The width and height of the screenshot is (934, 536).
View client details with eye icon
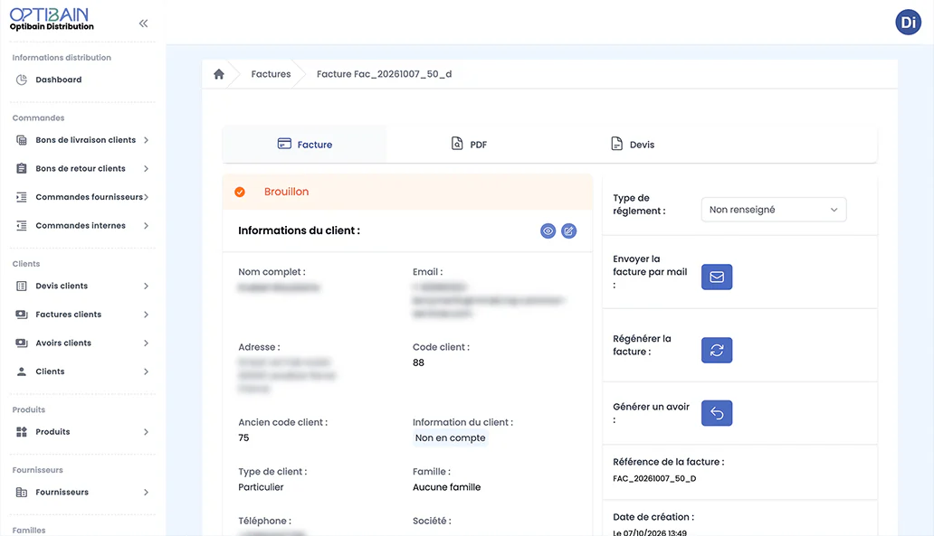548,230
